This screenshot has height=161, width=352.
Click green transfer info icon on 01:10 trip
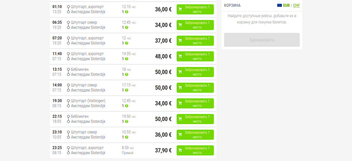tap(127, 12)
